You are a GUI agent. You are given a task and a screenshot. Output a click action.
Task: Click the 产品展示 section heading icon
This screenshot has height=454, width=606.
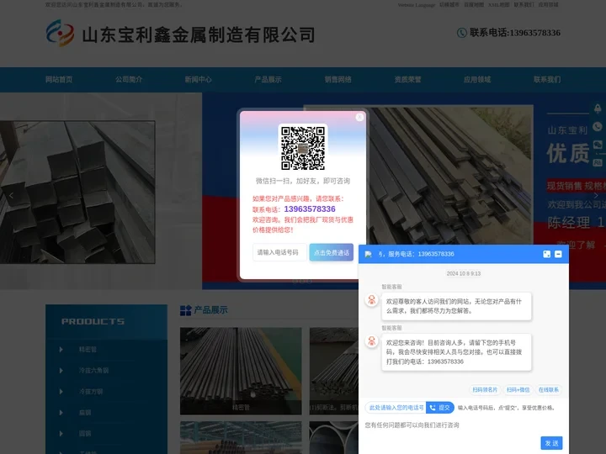185,310
